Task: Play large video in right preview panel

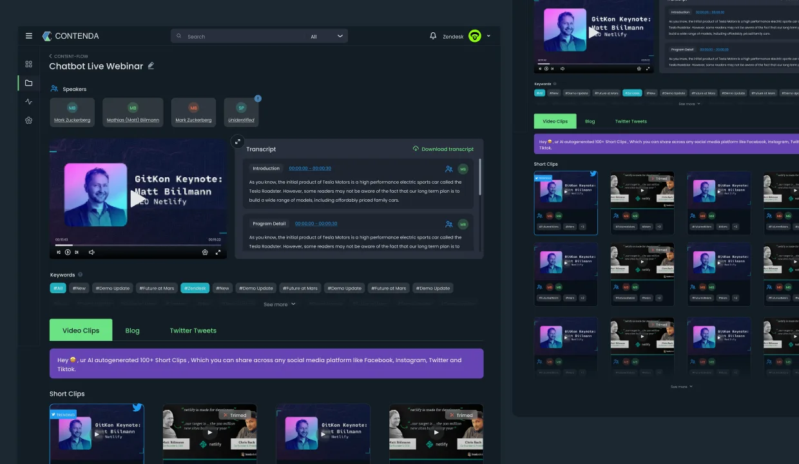Action: [593, 32]
